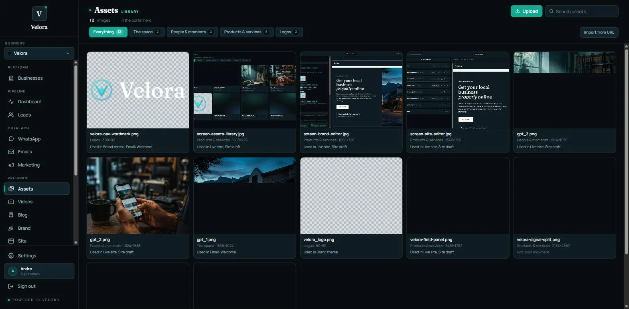629x309 pixels.
Task: Click the Assets page heading
Action: (106, 10)
